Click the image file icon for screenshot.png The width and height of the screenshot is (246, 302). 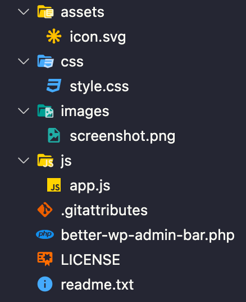pos(54,135)
